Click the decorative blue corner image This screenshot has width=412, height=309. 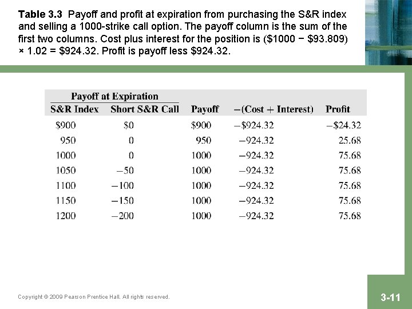389,32
